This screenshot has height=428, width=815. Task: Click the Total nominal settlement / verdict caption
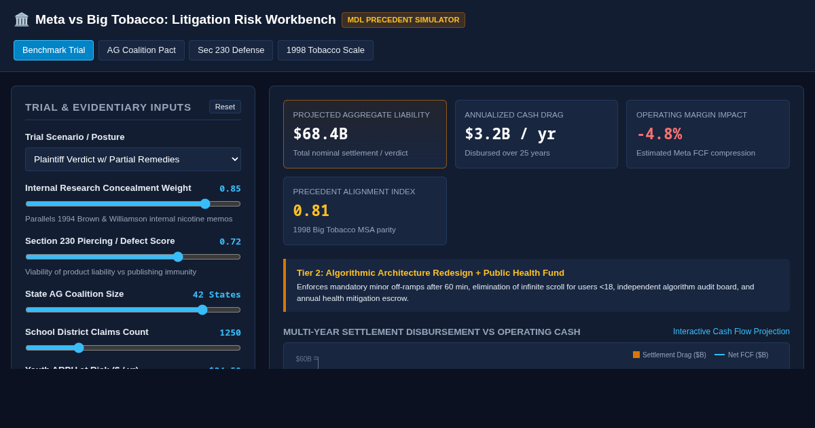pos(350,153)
